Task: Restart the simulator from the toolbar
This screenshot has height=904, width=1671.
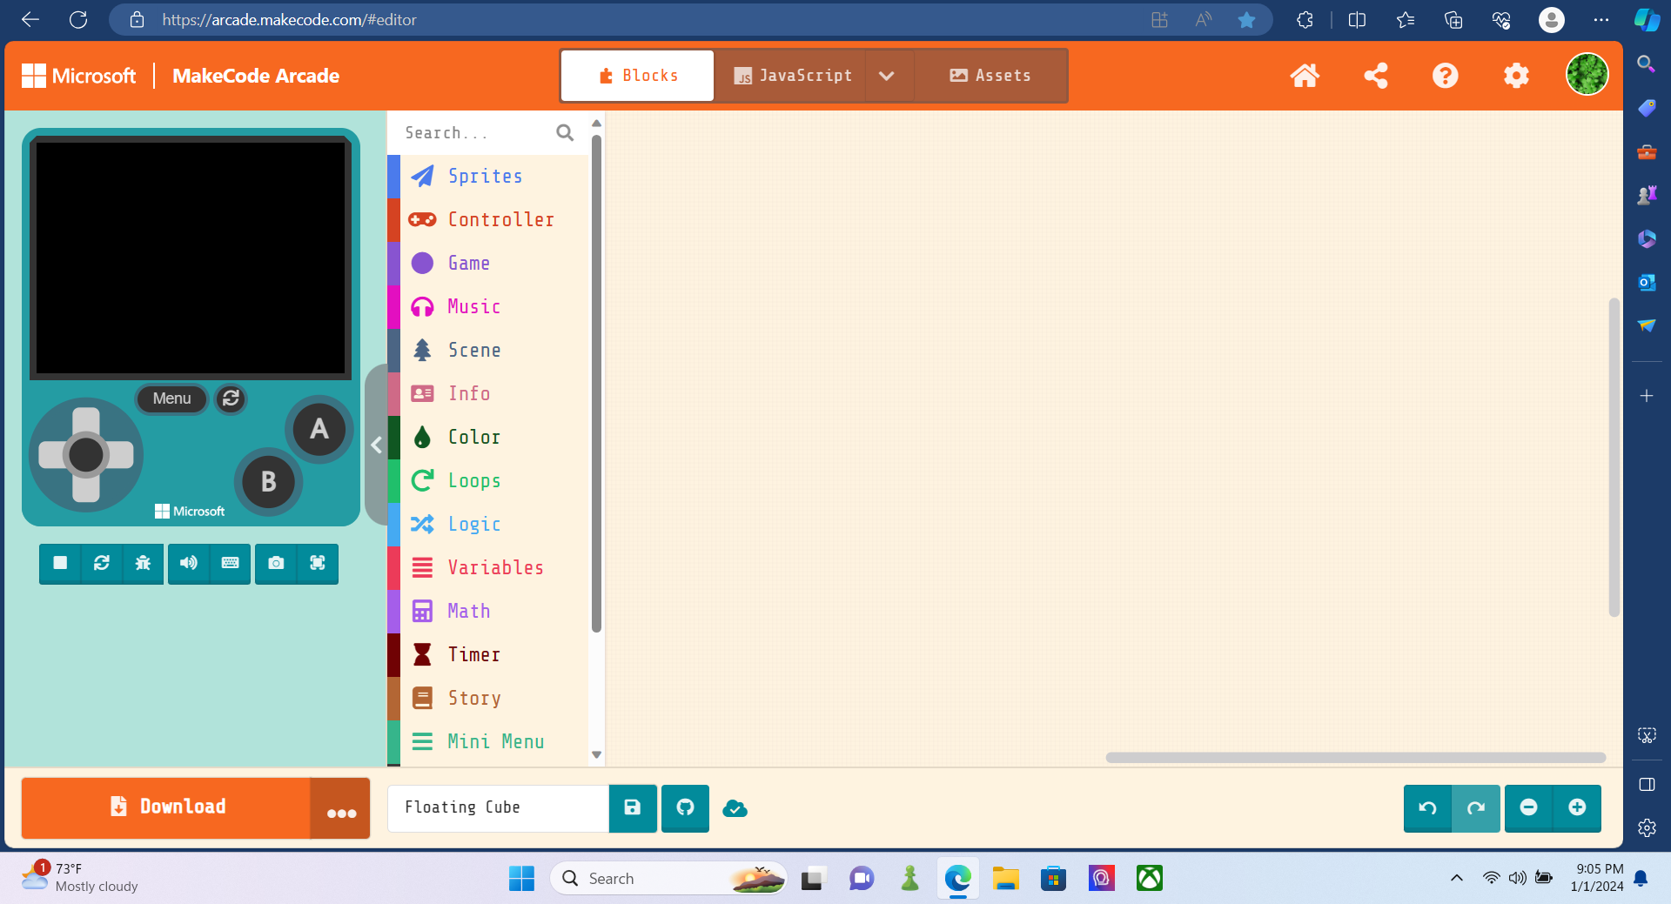Action: (x=102, y=564)
